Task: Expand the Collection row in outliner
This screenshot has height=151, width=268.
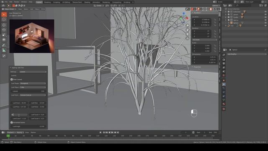Action: (226, 12)
